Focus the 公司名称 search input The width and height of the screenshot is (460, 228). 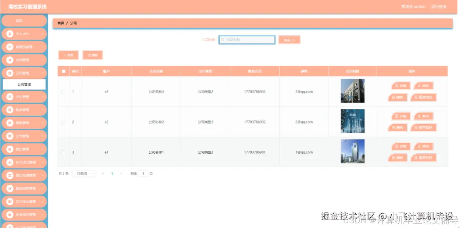click(247, 40)
